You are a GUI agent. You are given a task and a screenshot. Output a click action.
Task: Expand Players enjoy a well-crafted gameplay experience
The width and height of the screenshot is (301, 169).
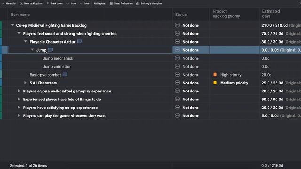click(x=19, y=91)
